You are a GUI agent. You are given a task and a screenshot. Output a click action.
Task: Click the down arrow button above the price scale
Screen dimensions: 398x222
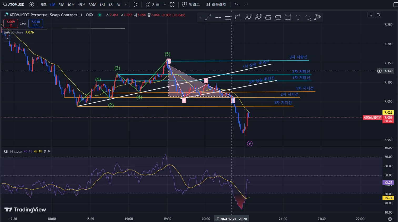(x=371, y=15)
